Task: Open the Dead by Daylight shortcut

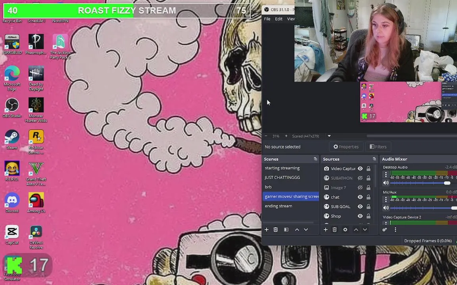Action: (x=36, y=78)
